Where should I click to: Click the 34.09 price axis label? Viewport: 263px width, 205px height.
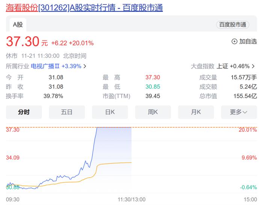13,158
